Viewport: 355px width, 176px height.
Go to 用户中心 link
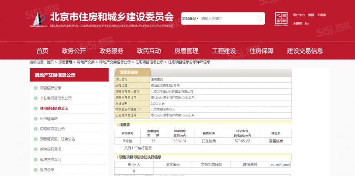[x=299, y=15]
